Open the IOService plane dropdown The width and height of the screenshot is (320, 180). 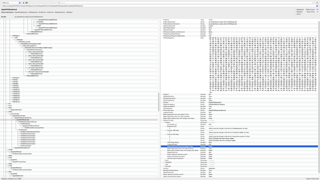[x=11, y=3]
